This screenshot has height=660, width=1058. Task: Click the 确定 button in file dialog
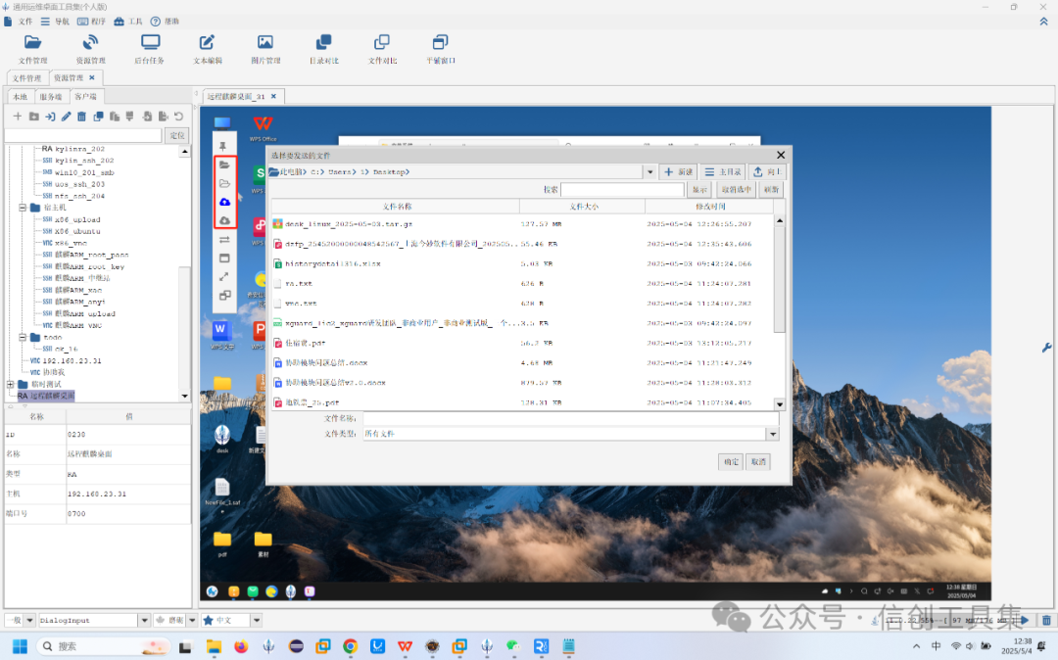(731, 462)
